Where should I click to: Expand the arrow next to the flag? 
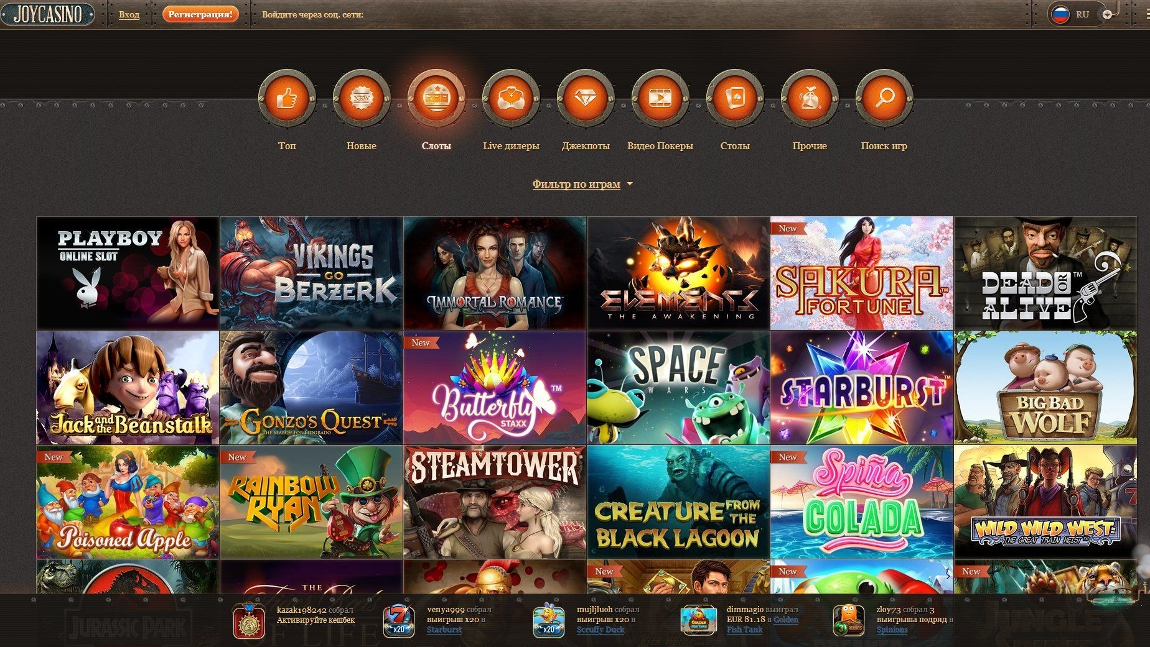coord(1106,14)
